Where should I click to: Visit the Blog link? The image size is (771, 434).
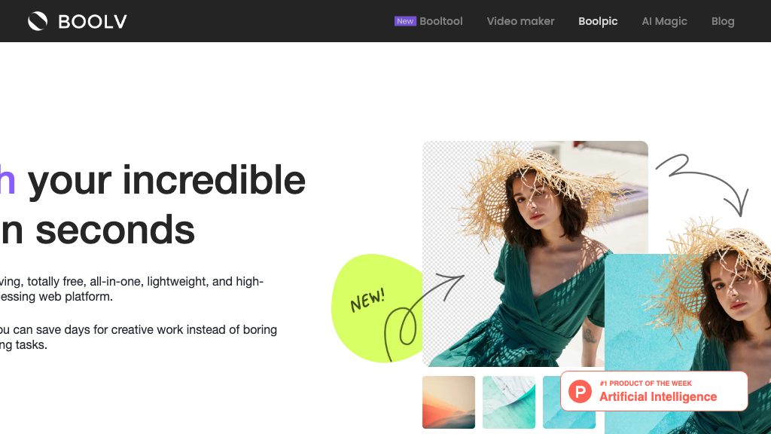click(x=722, y=21)
